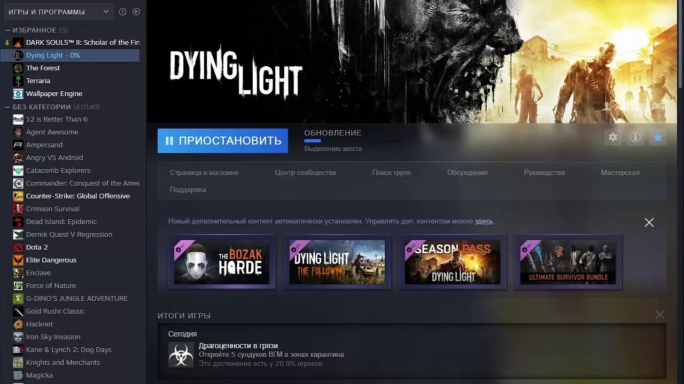Show game info via the info icon
The width and height of the screenshot is (684, 384).
pyautogui.click(x=635, y=137)
